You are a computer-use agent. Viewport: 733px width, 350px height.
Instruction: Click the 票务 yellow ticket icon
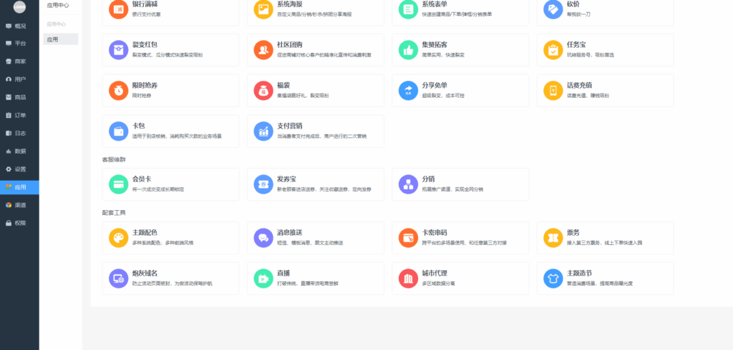tap(553, 238)
